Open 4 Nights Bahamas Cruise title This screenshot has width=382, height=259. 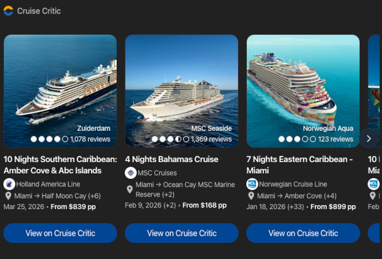(172, 160)
